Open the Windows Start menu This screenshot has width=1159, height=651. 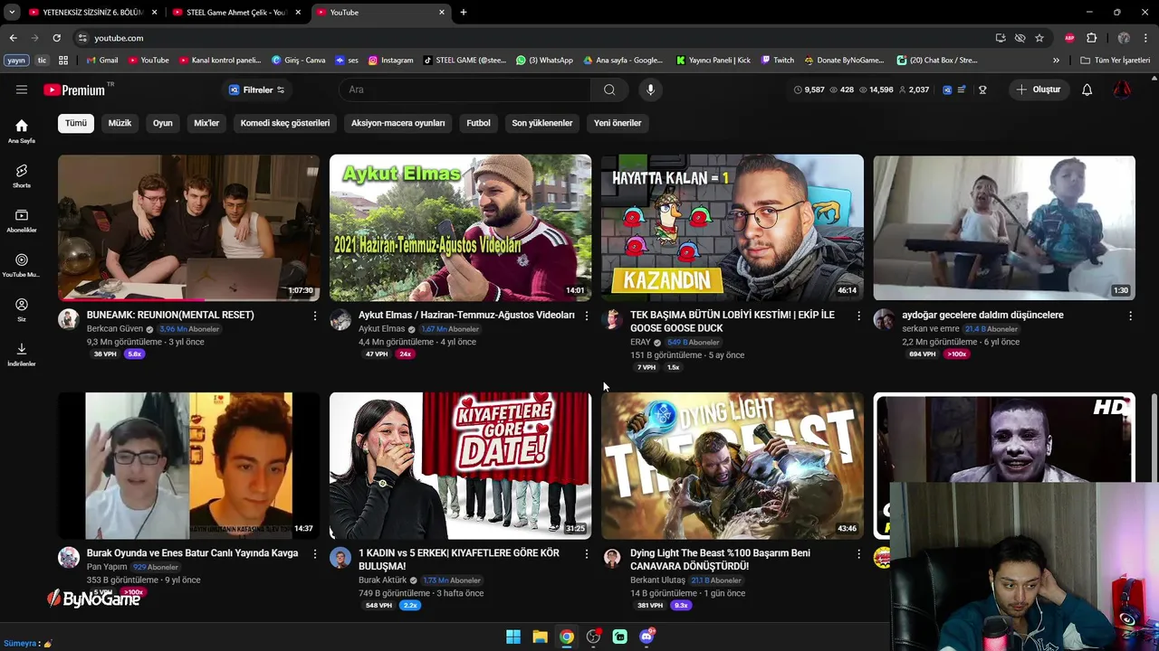(513, 637)
